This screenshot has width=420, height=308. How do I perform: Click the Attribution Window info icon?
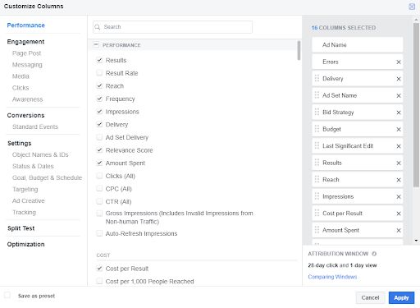coord(374,254)
